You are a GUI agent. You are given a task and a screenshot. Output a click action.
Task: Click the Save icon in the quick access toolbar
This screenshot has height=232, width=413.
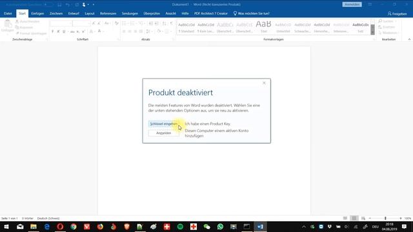[x=59, y=5]
